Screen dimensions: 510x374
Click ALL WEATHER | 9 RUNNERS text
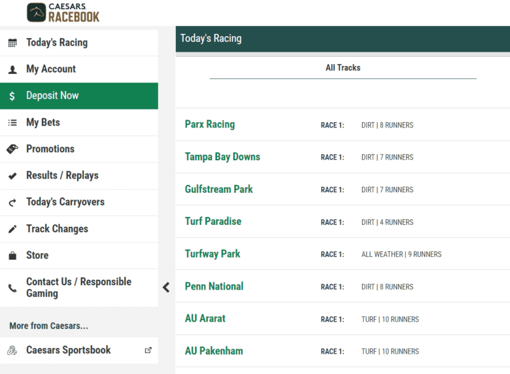click(x=401, y=254)
